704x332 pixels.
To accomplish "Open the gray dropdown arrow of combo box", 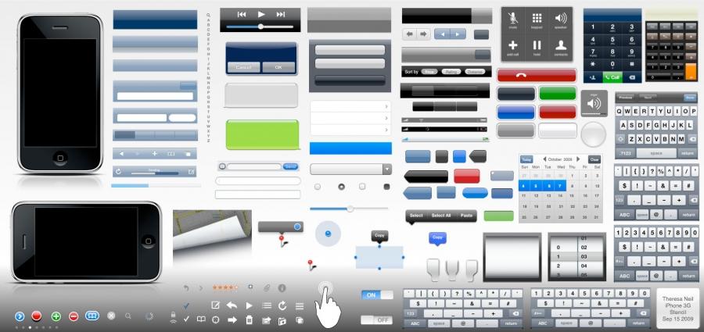I will tap(386, 170).
